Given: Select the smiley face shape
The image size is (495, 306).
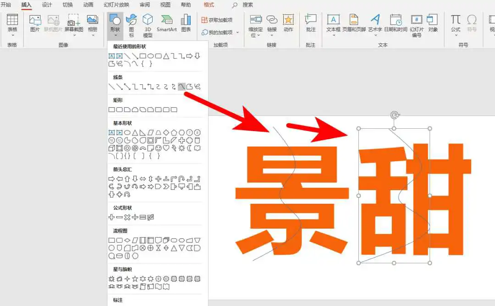Looking at the screenshot, I should (x=158, y=148).
